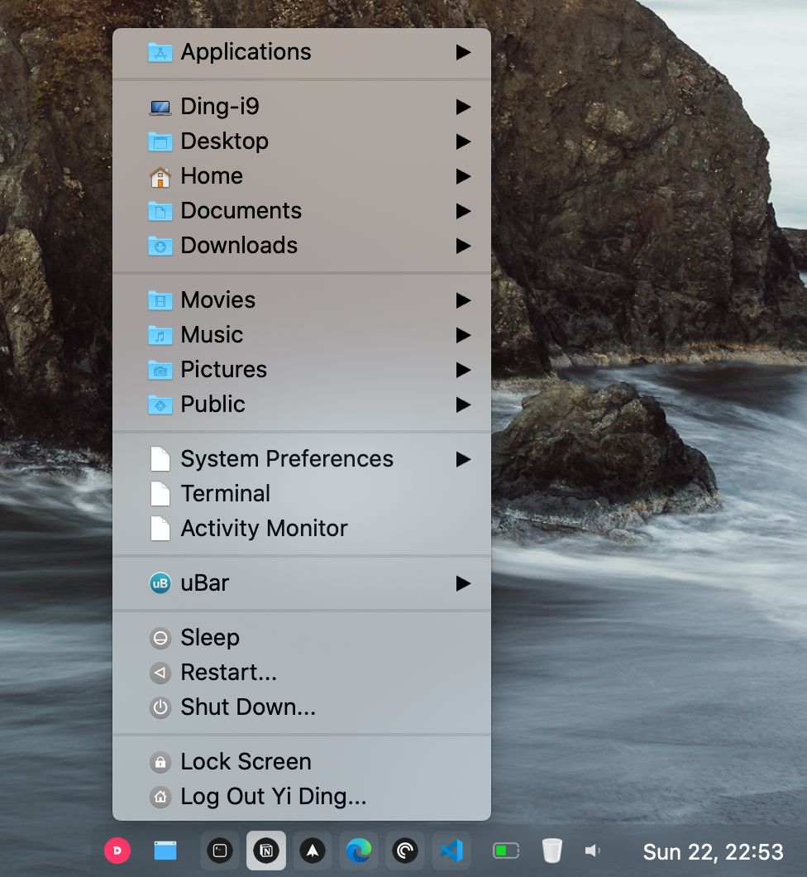
Task: Click the Movies folder icon
Action: (x=160, y=301)
